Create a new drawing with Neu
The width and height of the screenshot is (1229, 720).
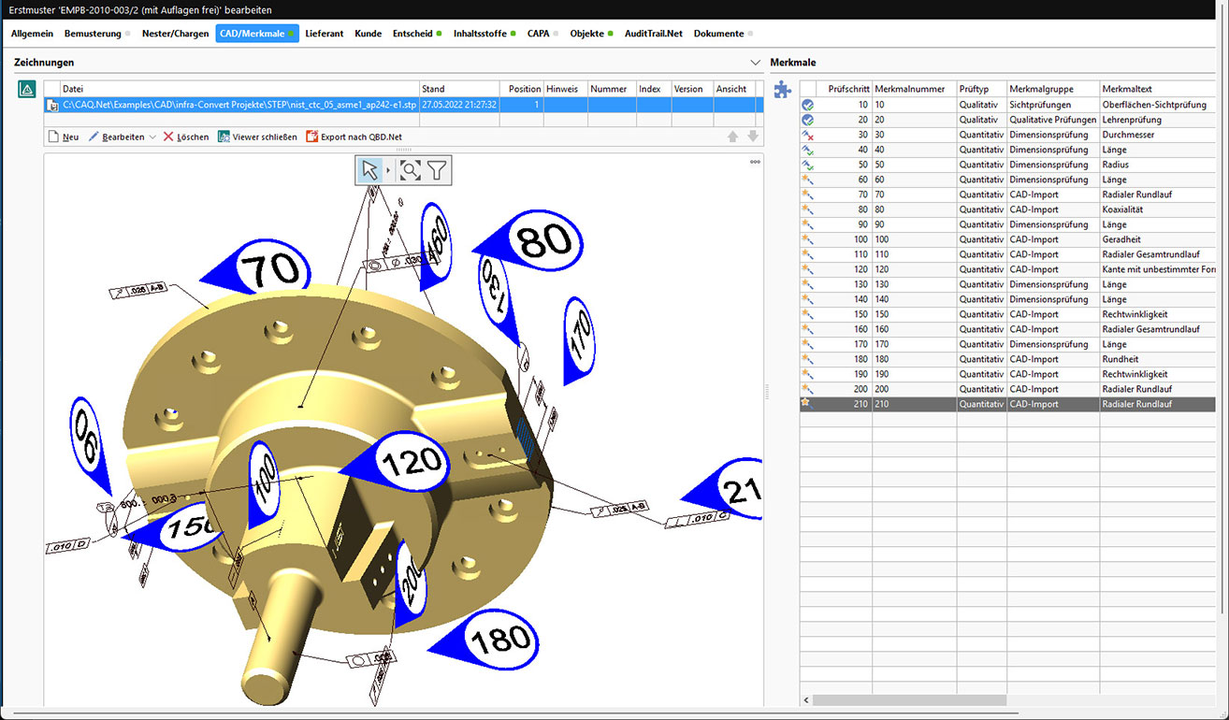(64, 137)
